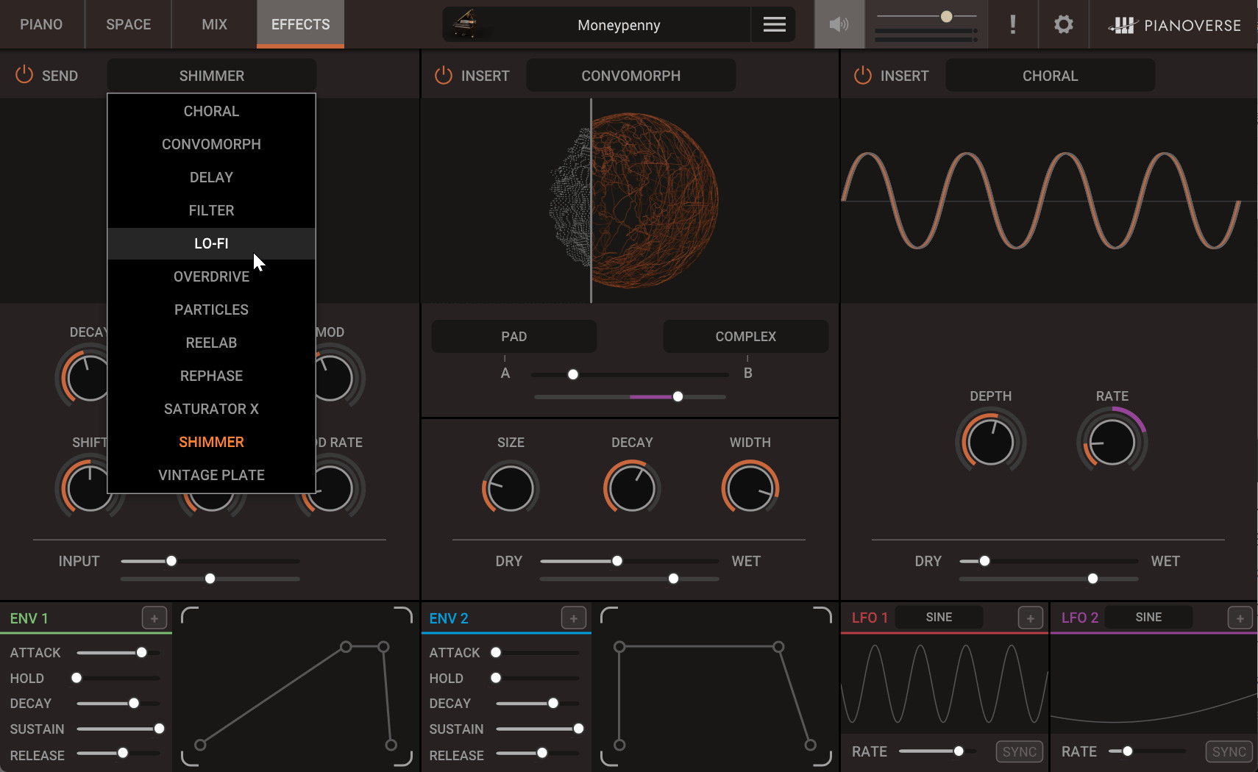Viewport: 1258px width, 772px height.
Task: Click the speaker audio preview icon
Action: coord(839,24)
